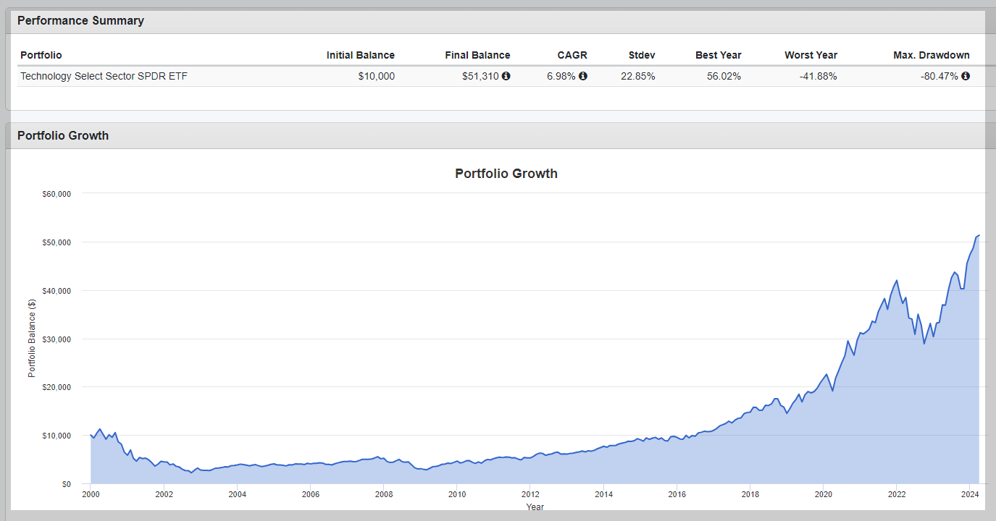Screen dimensions: 996x521
Task: Click the 2004 x-axis year label
Action: pos(237,495)
